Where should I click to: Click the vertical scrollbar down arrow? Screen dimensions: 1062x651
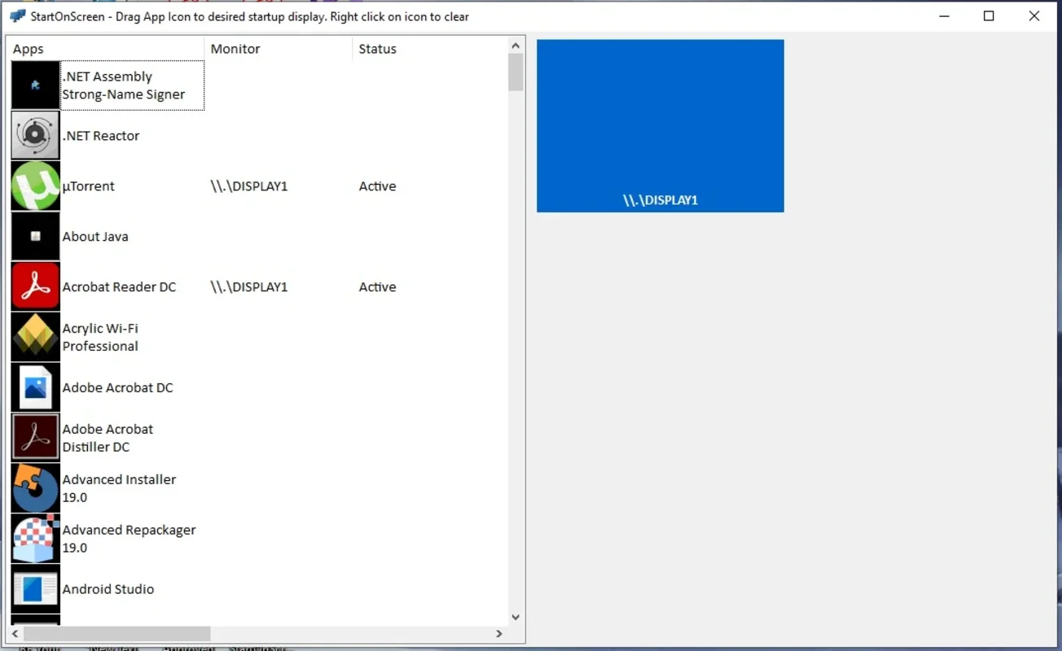[516, 618]
